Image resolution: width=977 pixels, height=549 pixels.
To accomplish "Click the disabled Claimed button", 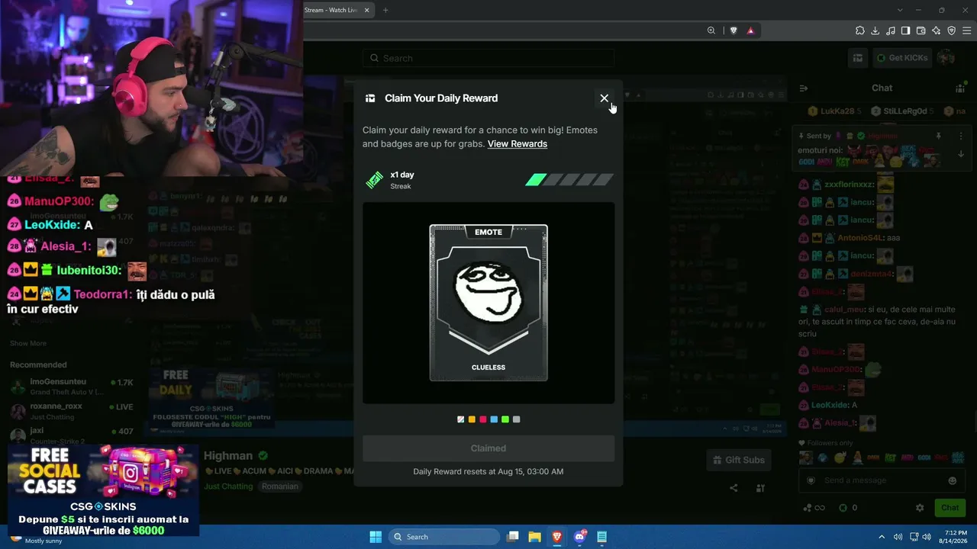I will [488, 448].
